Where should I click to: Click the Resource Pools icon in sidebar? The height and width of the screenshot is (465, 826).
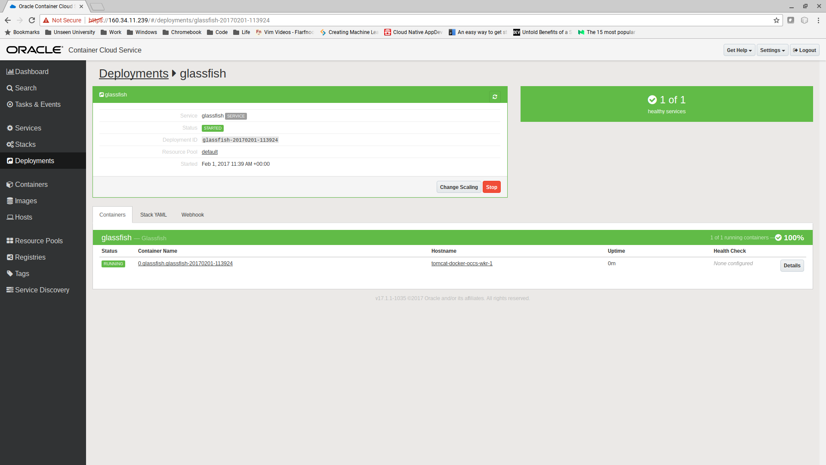(x=10, y=241)
